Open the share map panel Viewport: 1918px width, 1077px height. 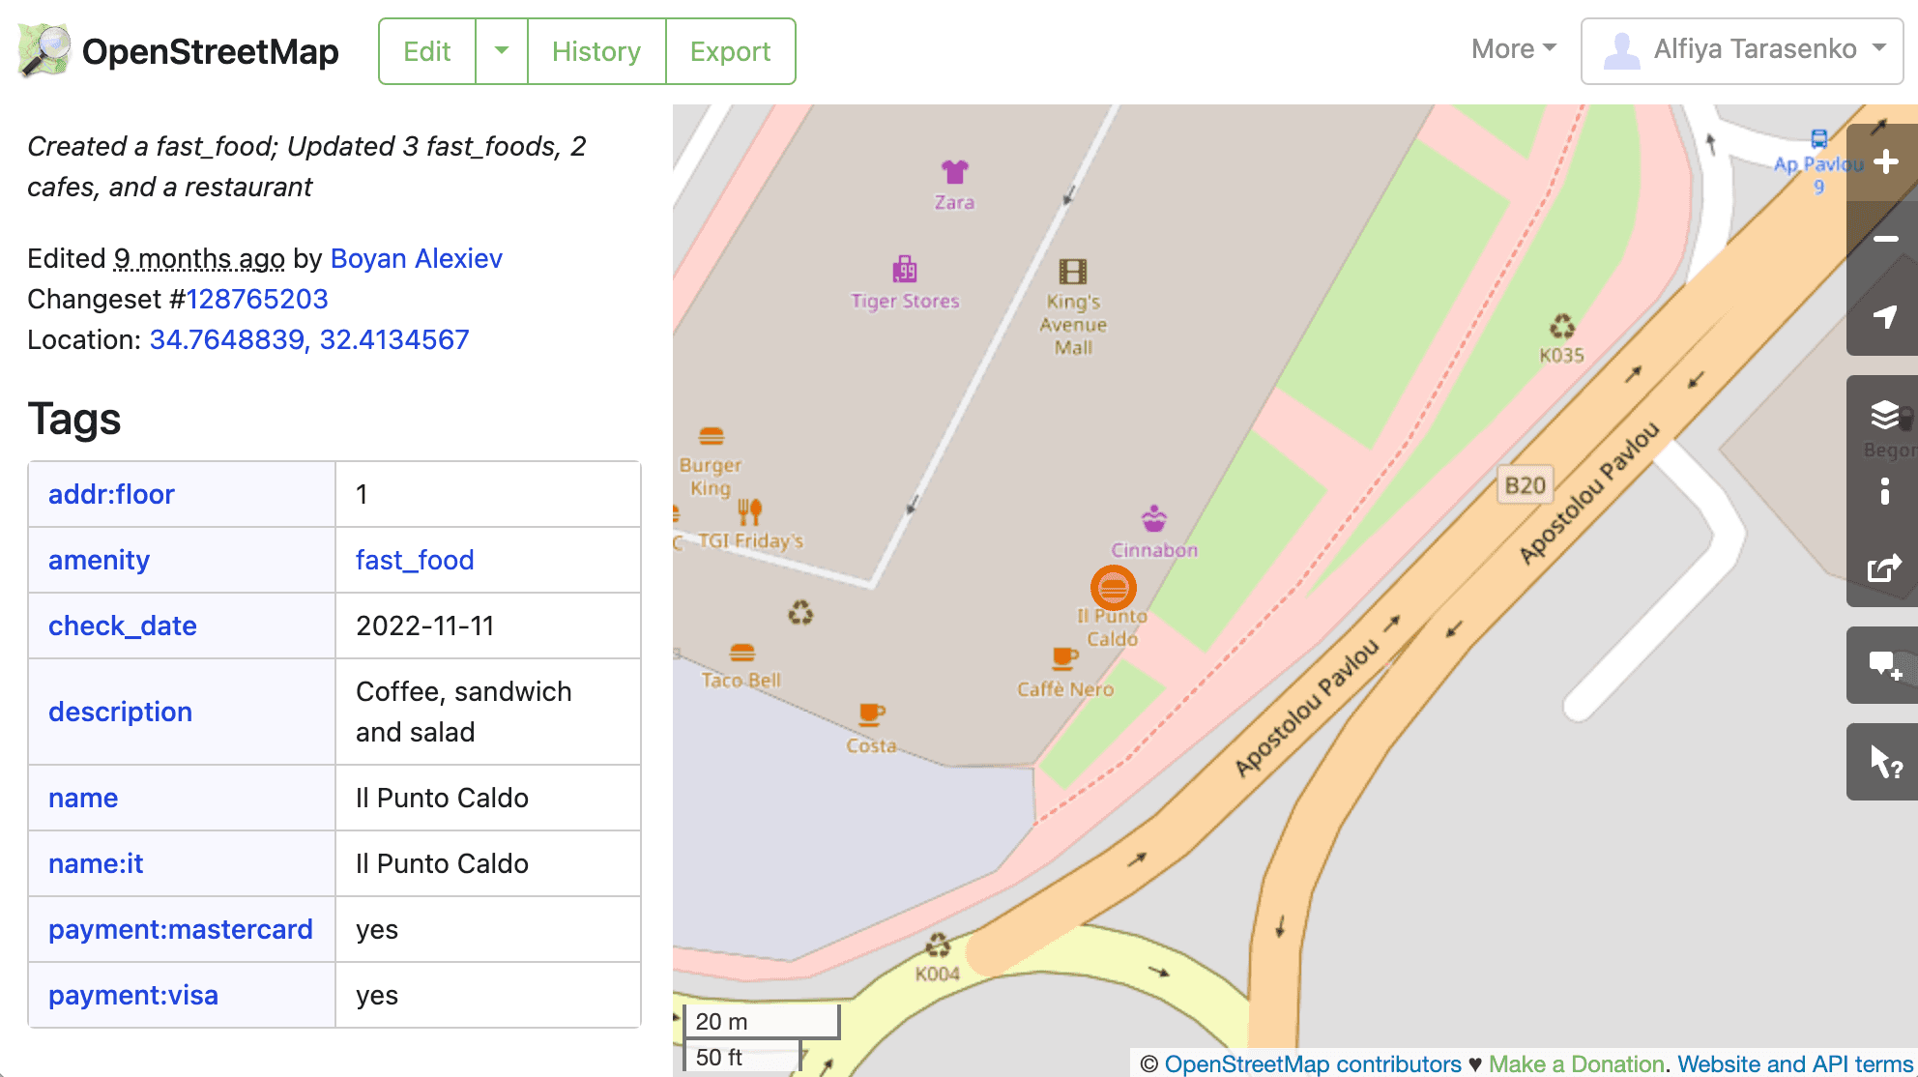point(1885,568)
